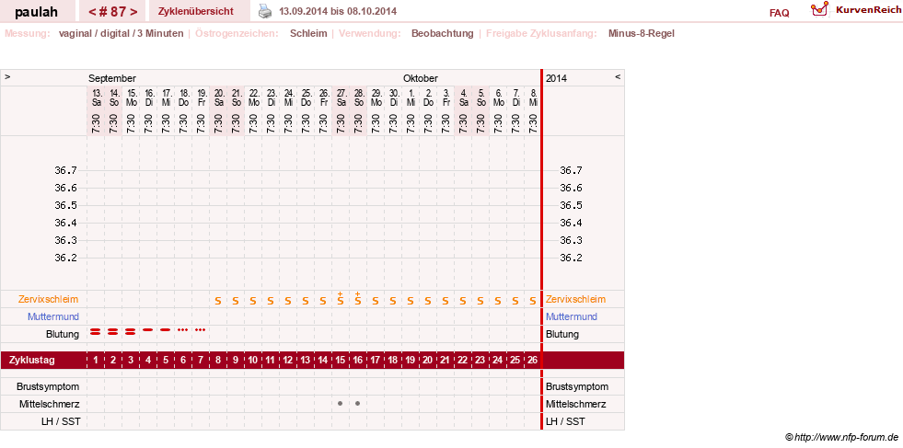The image size is (903, 448).
Task: Click the S mucus symbol on 29. Mo
Action: (376, 301)
